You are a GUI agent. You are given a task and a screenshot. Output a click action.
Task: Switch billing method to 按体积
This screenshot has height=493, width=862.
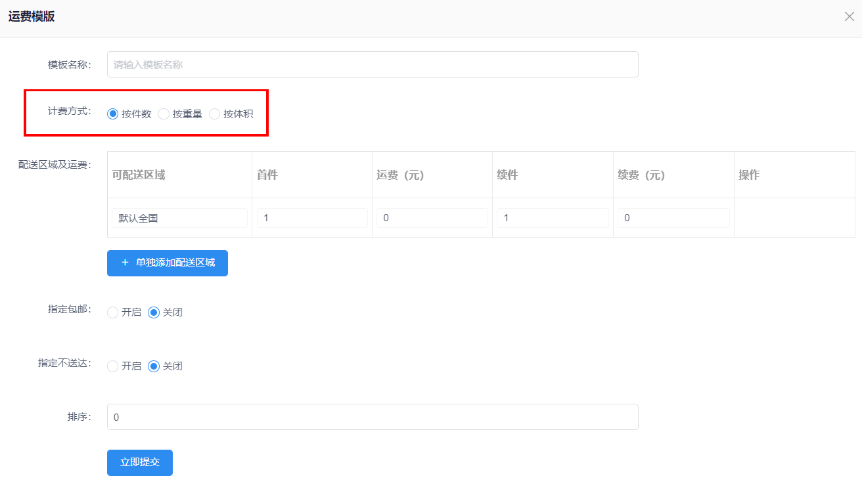point(214,114)
